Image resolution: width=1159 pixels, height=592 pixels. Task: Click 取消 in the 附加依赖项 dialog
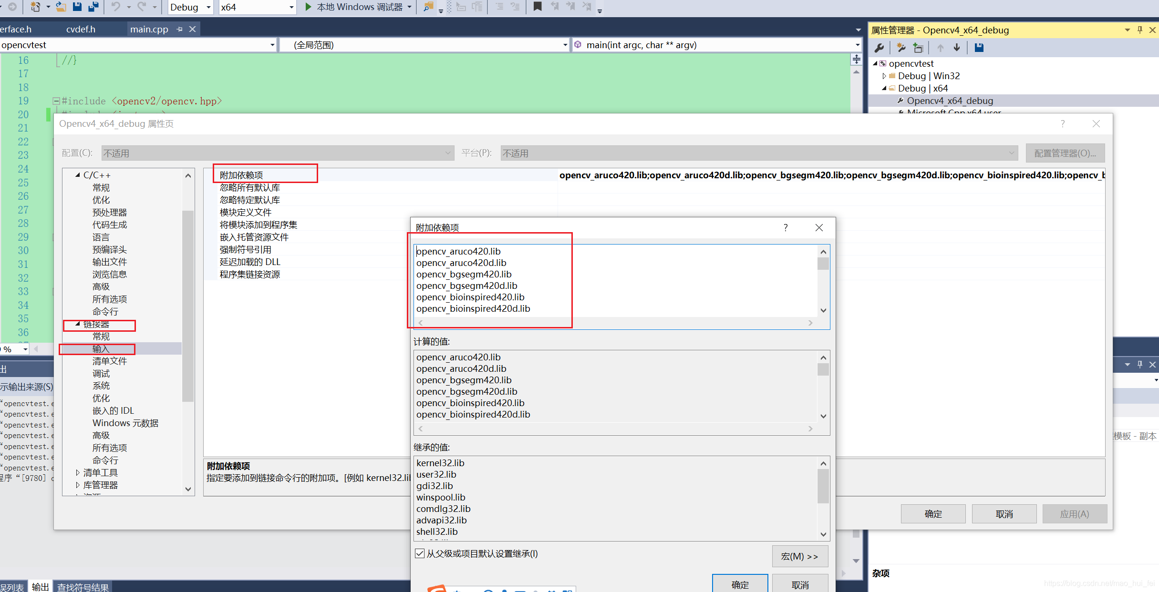800,584
